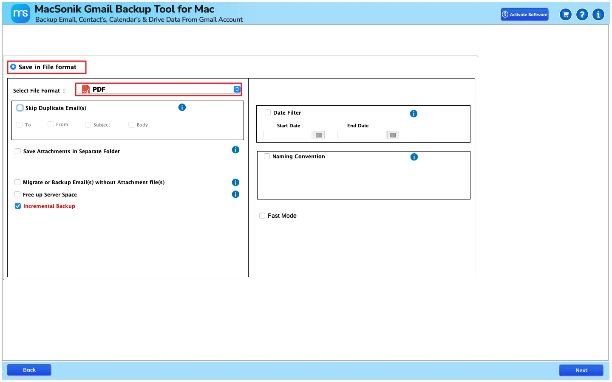The width and height of the screenshot is (612, 382).
Task: Click the Start Date input field
Action: 288,135
